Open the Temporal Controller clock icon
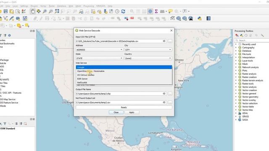 (117, 11)
